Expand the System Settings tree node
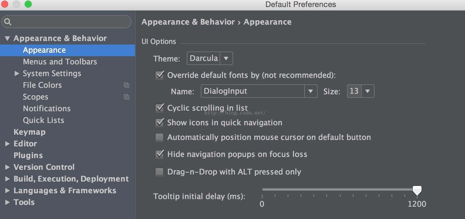This screenshot has width=465, height=219. [17, 73]
